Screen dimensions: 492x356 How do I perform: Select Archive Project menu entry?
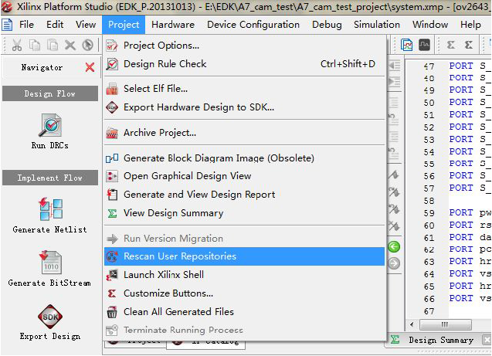point(159,133)
